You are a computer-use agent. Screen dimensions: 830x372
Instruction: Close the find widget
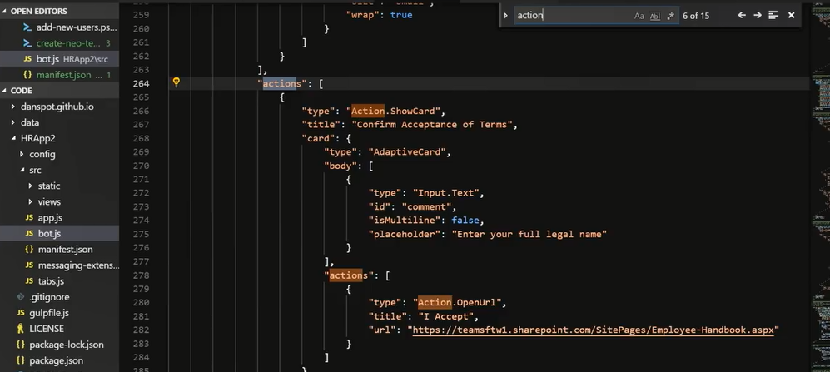(791, 16)
